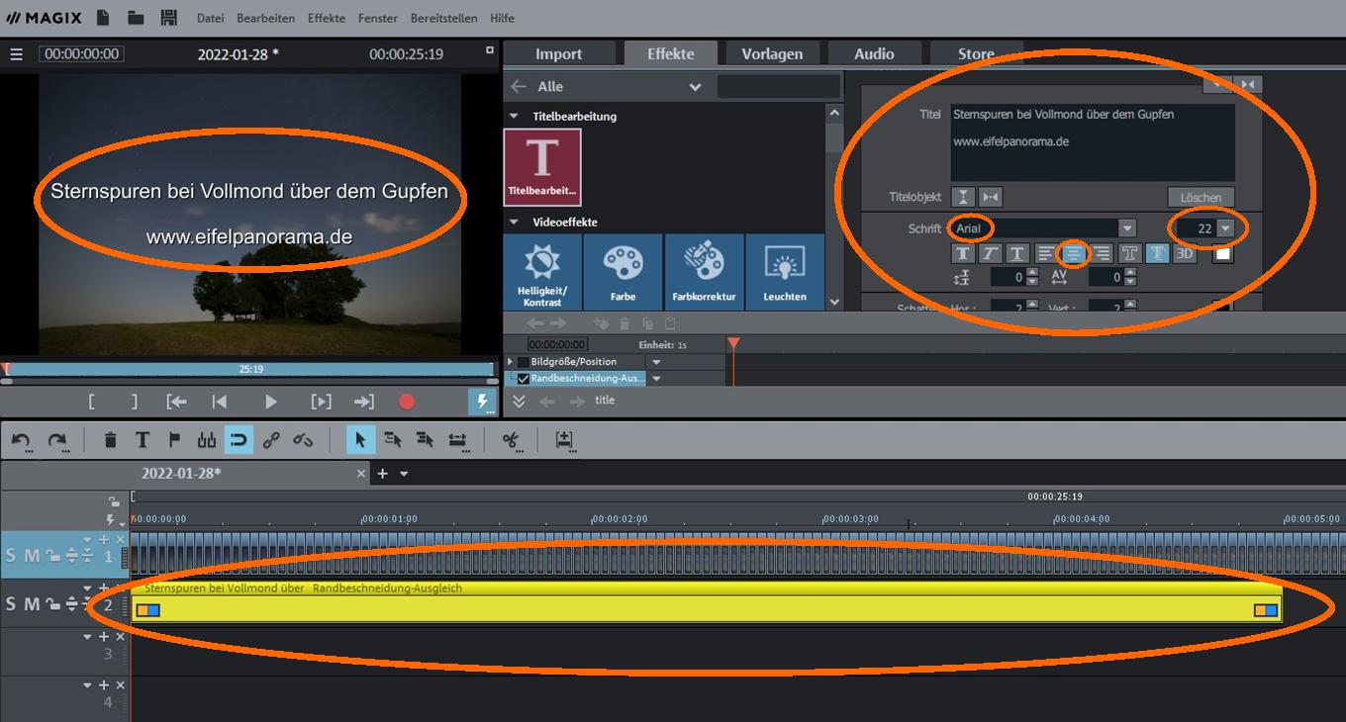The width and height of the screenshot is (1346, 722).
Task: Click the undo arrow in toolbar
Action: coord(21,440)
